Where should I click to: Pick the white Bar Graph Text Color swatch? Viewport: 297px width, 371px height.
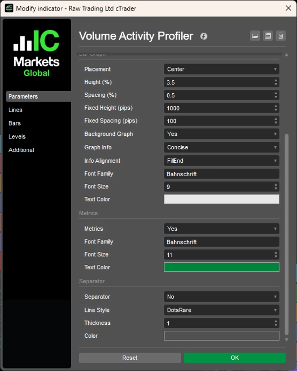(x=221, y=199)
